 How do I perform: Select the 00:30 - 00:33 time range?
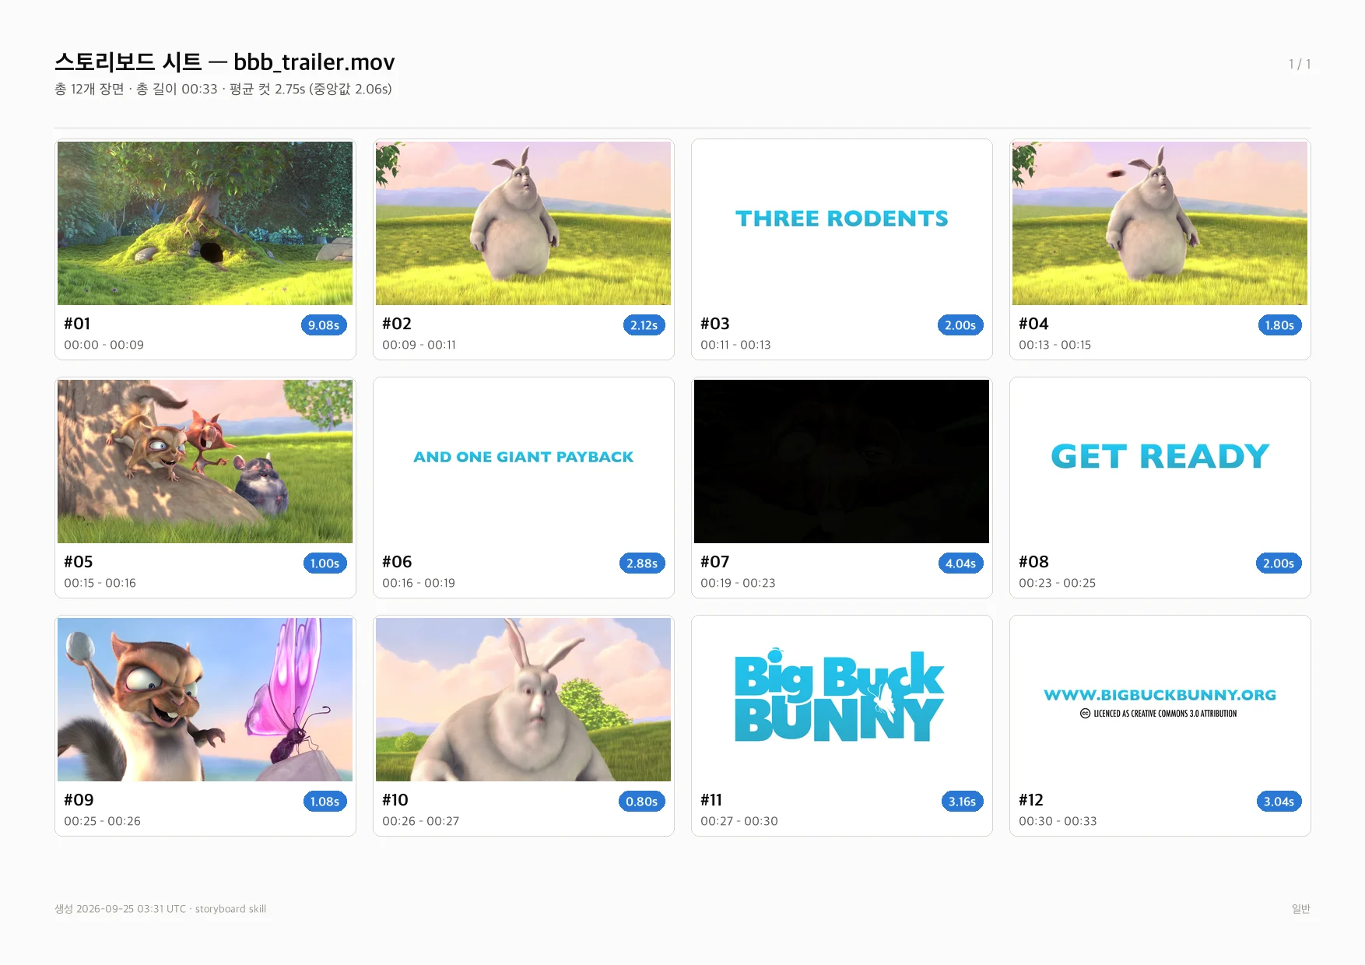[x=1058, y=821]
